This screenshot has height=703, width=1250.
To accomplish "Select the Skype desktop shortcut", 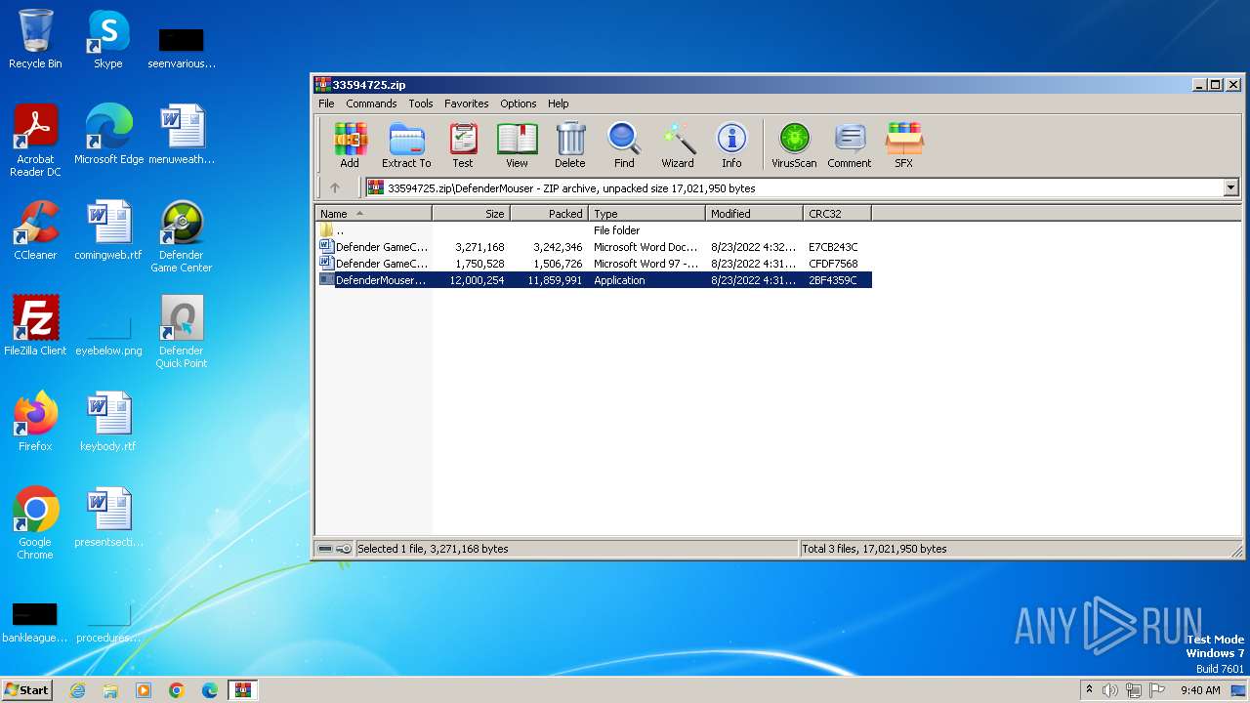I will tap(108, 39).
